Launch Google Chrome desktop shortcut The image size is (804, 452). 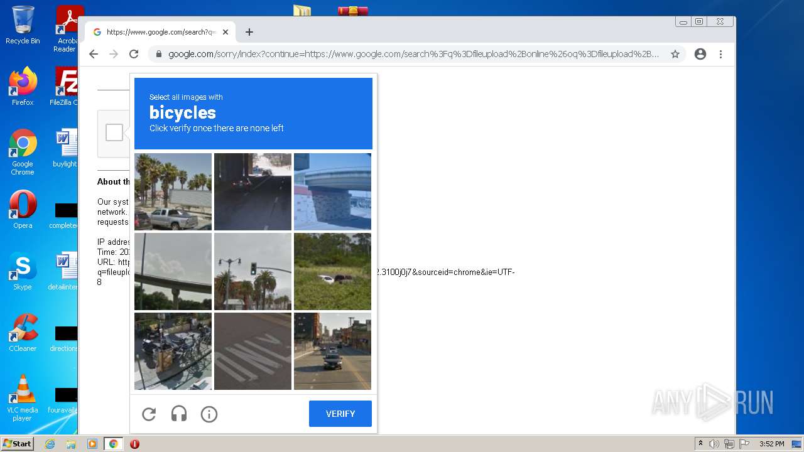(x=23, y=152)
